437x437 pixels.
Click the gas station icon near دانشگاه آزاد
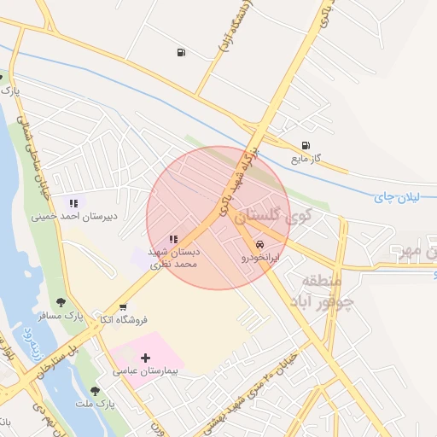(x=181, y=52)
